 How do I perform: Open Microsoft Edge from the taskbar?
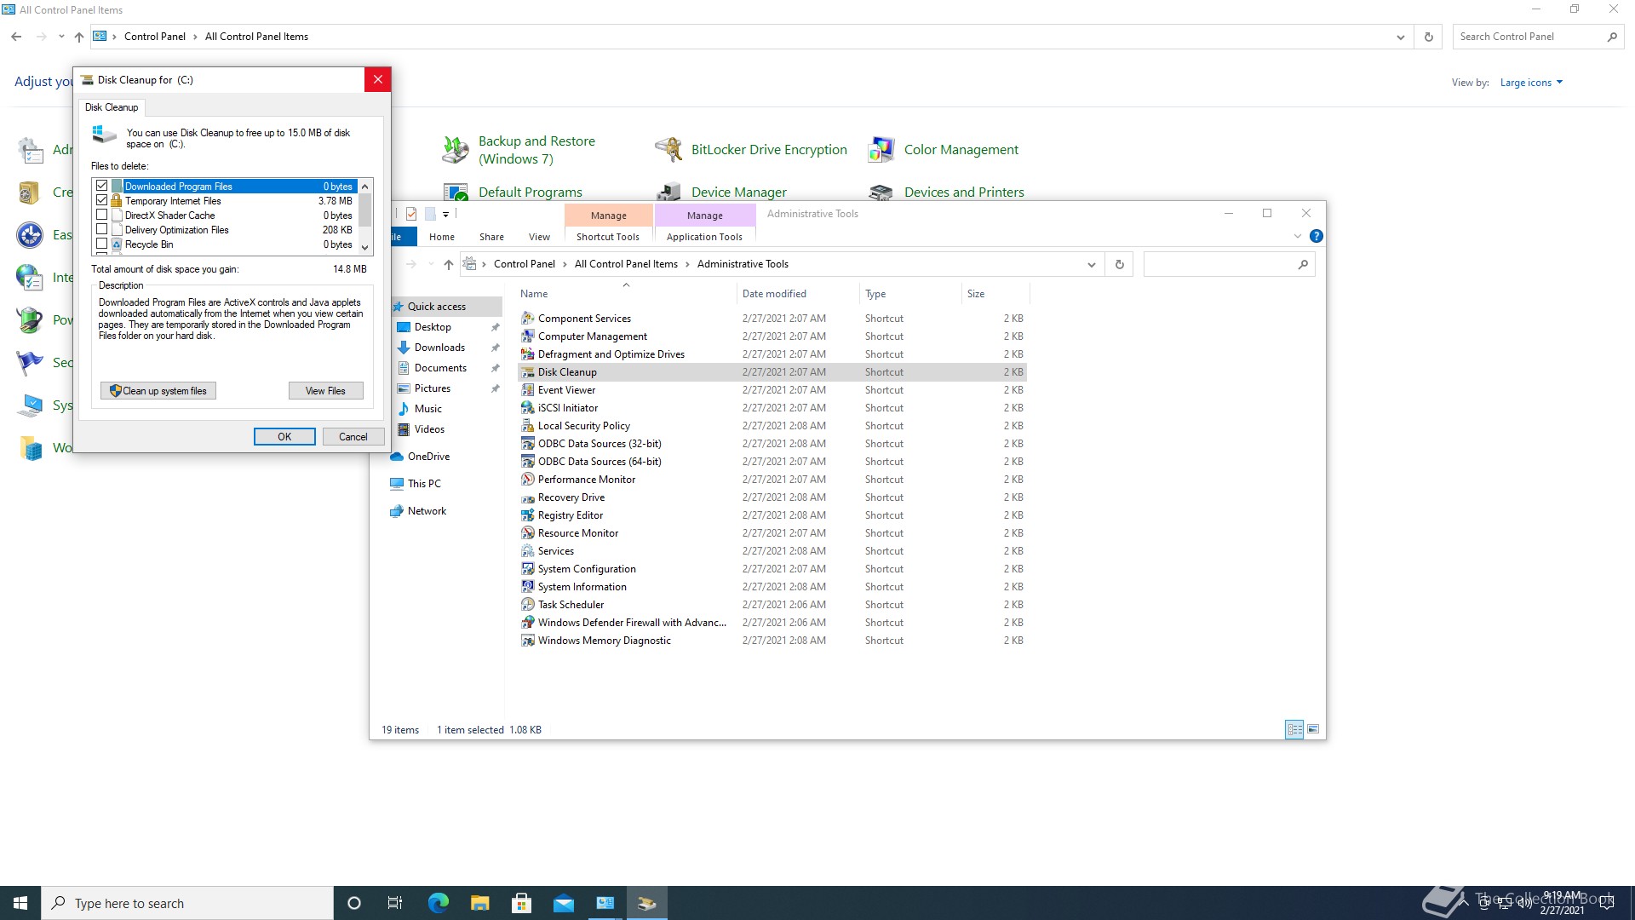click(438, 903)
